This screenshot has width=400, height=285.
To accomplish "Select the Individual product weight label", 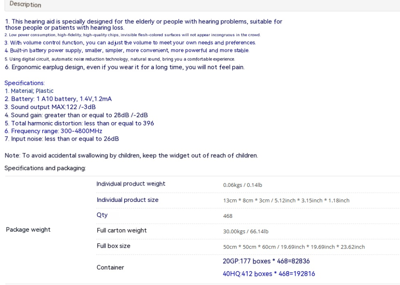I will (131, 184).
